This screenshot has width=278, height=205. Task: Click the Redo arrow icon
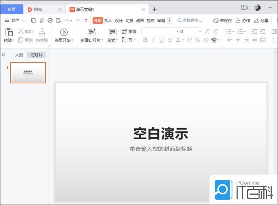[78, 21]
